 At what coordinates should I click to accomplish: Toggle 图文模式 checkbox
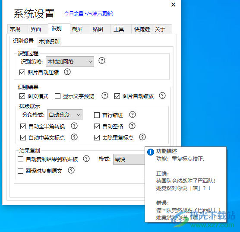click(22, 96)
